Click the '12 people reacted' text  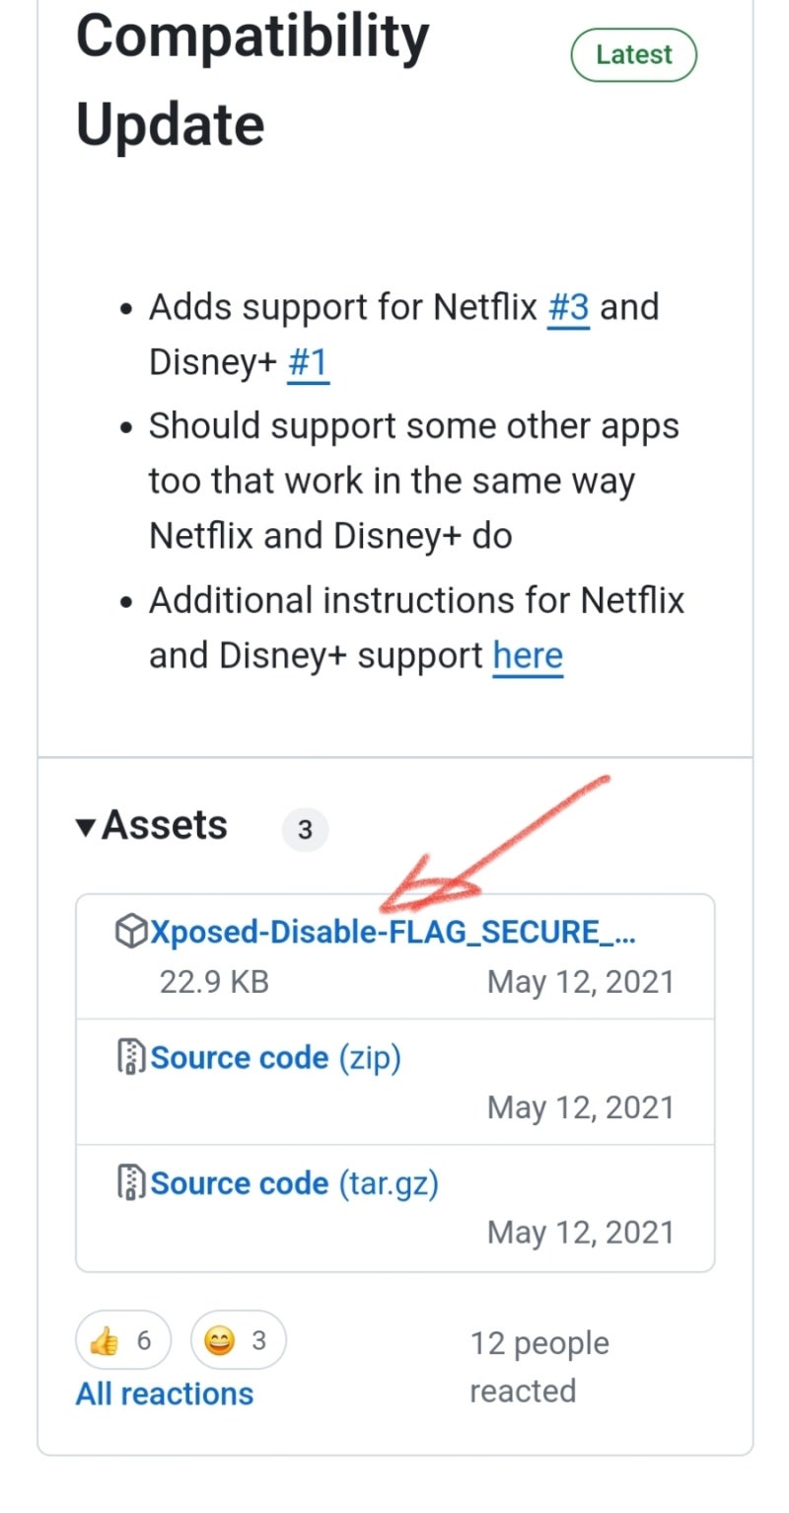tap(538, 1367)
